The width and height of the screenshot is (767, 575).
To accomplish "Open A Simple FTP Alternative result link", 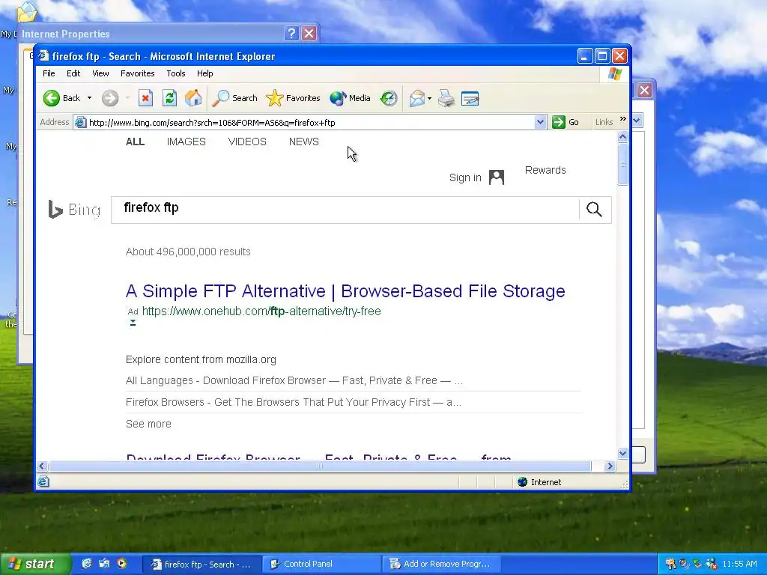I will [345, 291].
